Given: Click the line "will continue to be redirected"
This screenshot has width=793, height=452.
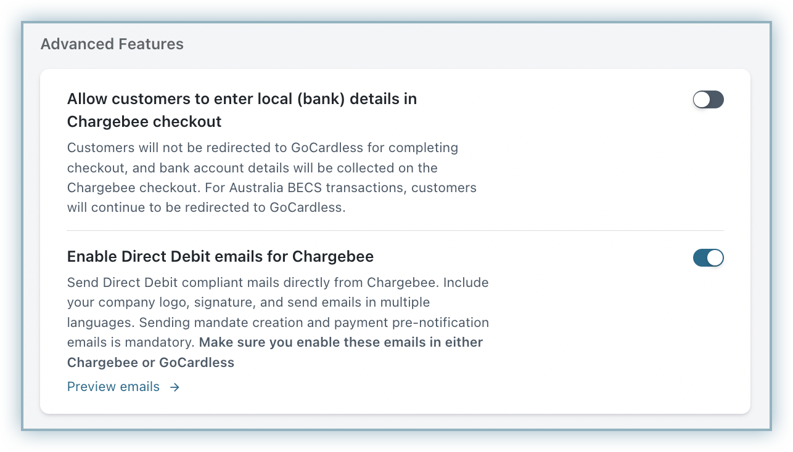Looking at the screenshot, I should pyautogui.click(x=206, y=208).
